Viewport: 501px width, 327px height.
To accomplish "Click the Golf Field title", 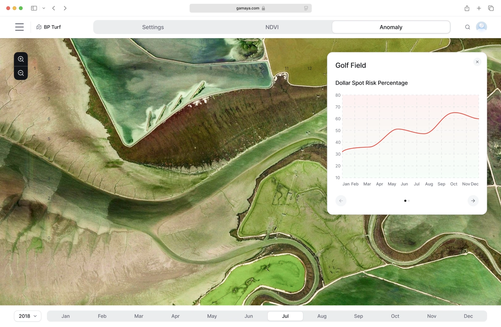I will [x=350, y=65].
